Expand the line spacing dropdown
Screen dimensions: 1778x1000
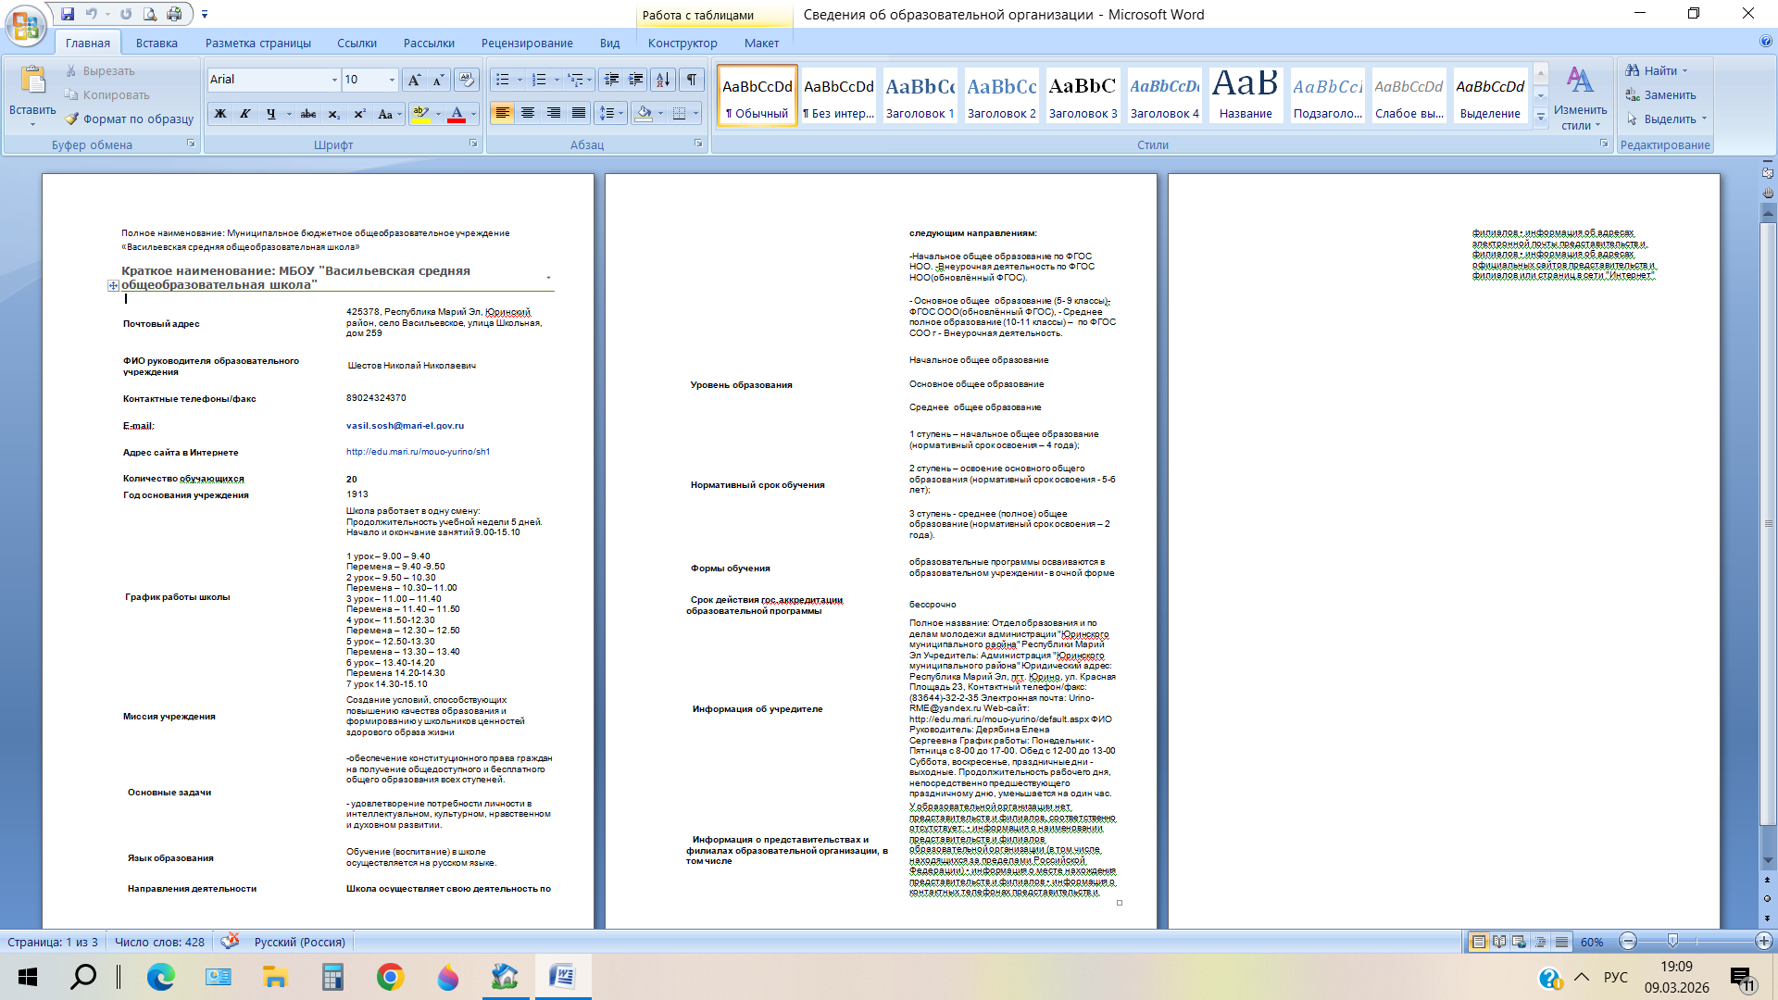[621, 113]
